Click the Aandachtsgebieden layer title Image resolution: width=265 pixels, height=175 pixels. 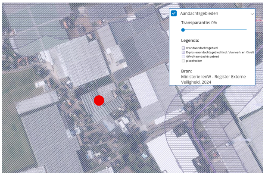(x=199, y=13)
